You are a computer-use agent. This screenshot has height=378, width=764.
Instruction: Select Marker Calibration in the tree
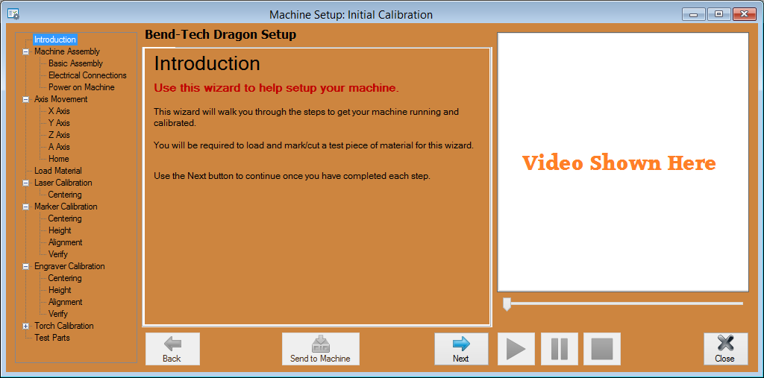[x=66, y=207]
